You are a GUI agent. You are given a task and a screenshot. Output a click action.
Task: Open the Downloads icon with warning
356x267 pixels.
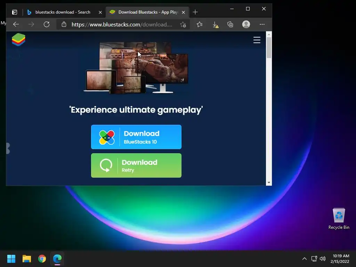(x=216, y=25)
